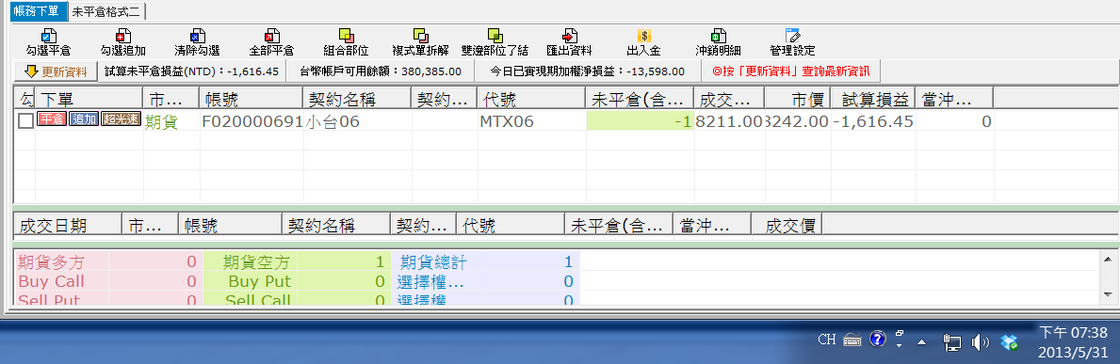Viewport: 1120px width, 364px height.
Task: Select the Sell Call summary cell
Action: pos(250,299)
